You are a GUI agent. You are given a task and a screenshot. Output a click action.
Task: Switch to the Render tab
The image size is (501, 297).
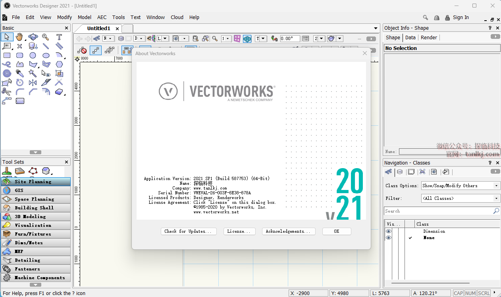429,37
